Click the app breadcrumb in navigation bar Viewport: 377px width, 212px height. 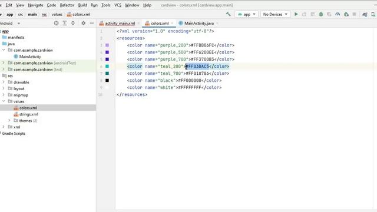point(9,14)
